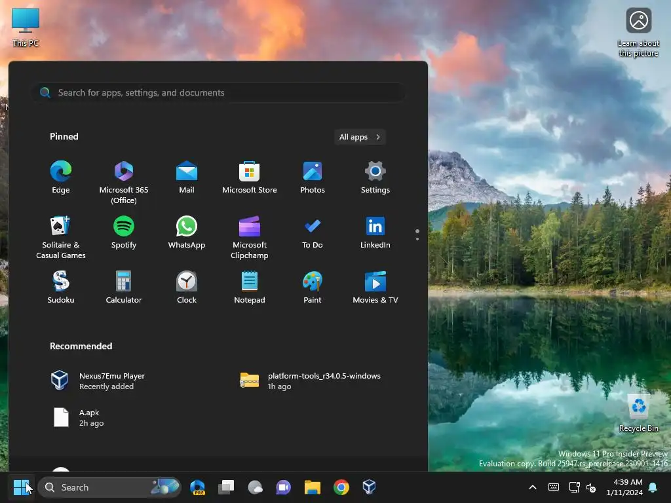The image size is (671, 503).
Task: Launch Movies & TV app
Action: 375,288
